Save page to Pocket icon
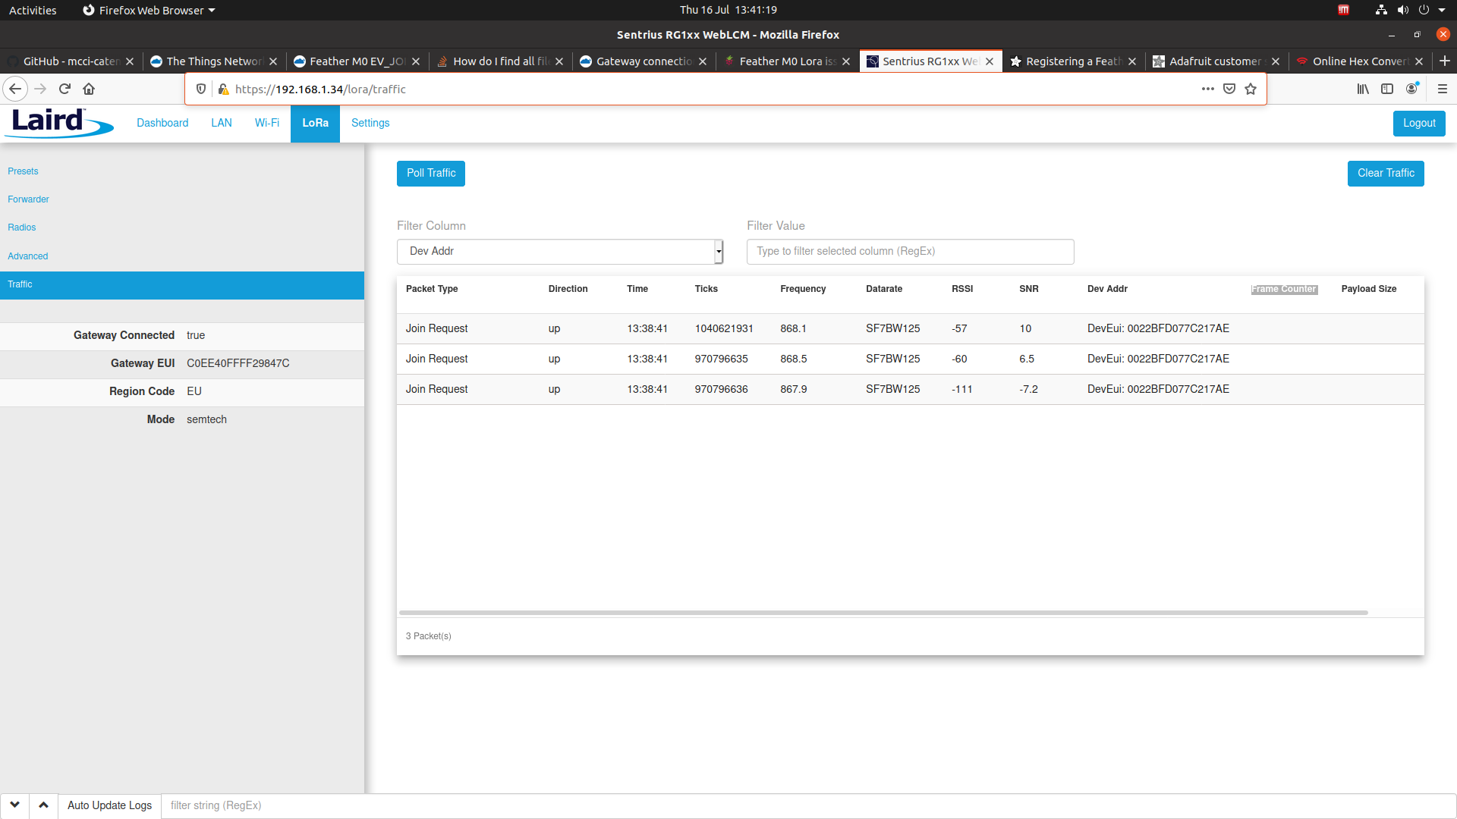 click(1229, 89)
